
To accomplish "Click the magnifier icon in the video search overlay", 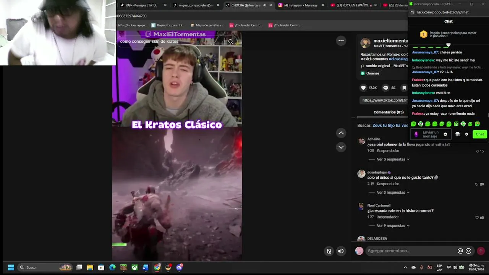I will click(x=230, y=42).
